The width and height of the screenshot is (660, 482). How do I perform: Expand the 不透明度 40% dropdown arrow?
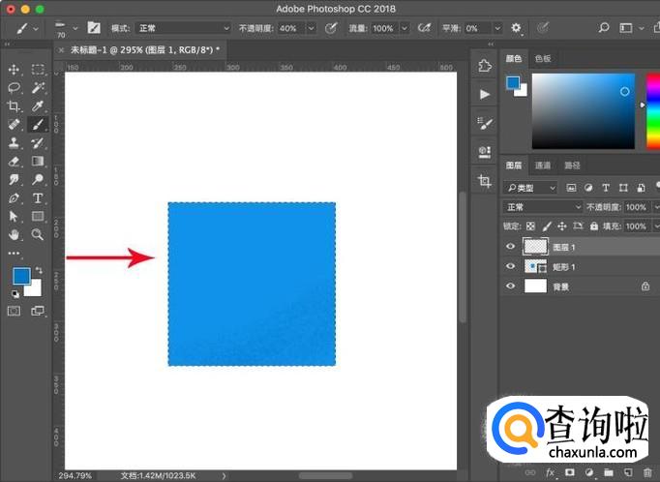(x=312, y=29)
